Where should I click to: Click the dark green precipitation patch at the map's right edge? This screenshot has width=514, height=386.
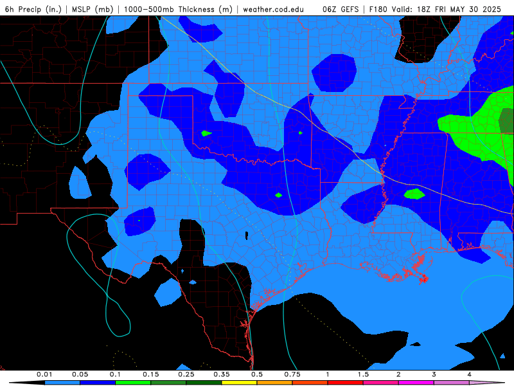[x=507, y=120]
